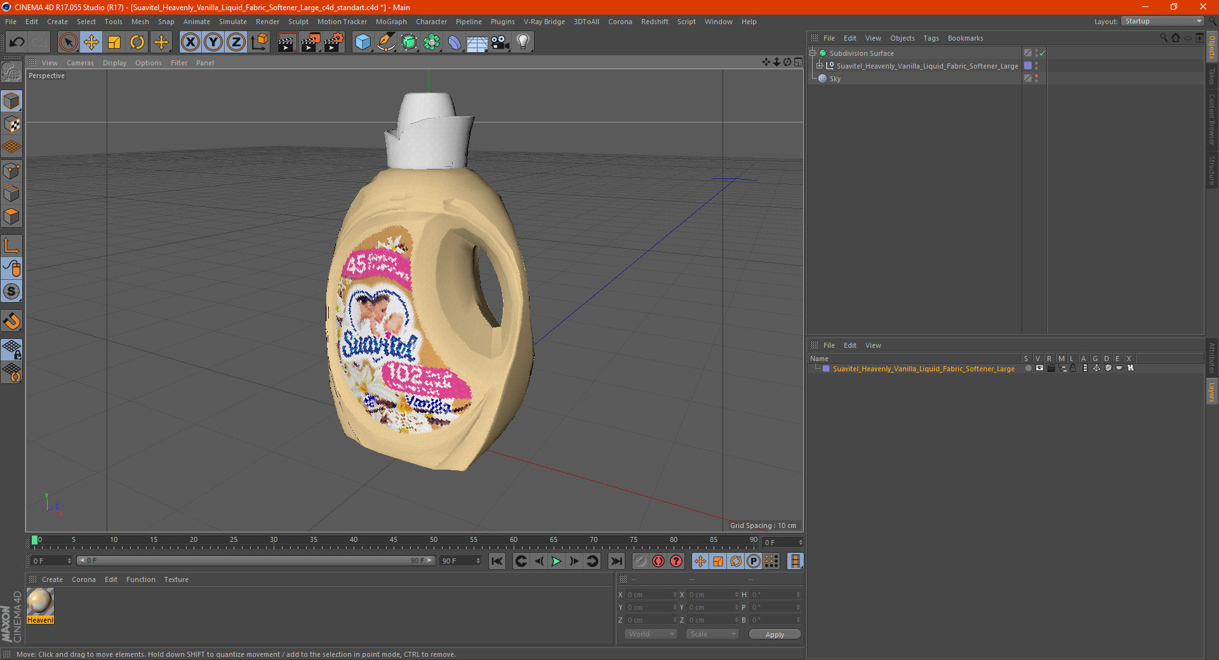Image resolution: width=1219 pixels, height=660 pixels.
Task: Toggle Subdivision Surface enable checkmark
Action: pyautogui.click(x=1042, y=53)
